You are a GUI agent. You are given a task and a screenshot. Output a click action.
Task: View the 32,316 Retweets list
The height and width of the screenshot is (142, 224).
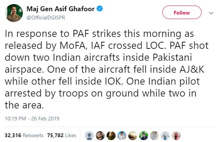[24, 135]
